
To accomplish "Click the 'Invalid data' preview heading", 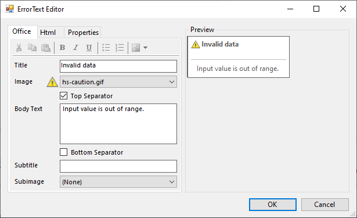I will tap(220, 44).
